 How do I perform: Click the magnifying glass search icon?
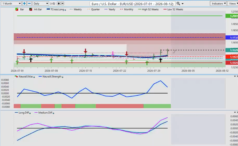(x=178, y=4)
